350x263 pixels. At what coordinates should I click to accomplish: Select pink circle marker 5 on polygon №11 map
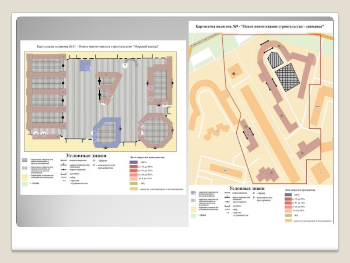(x=150, y=88)
